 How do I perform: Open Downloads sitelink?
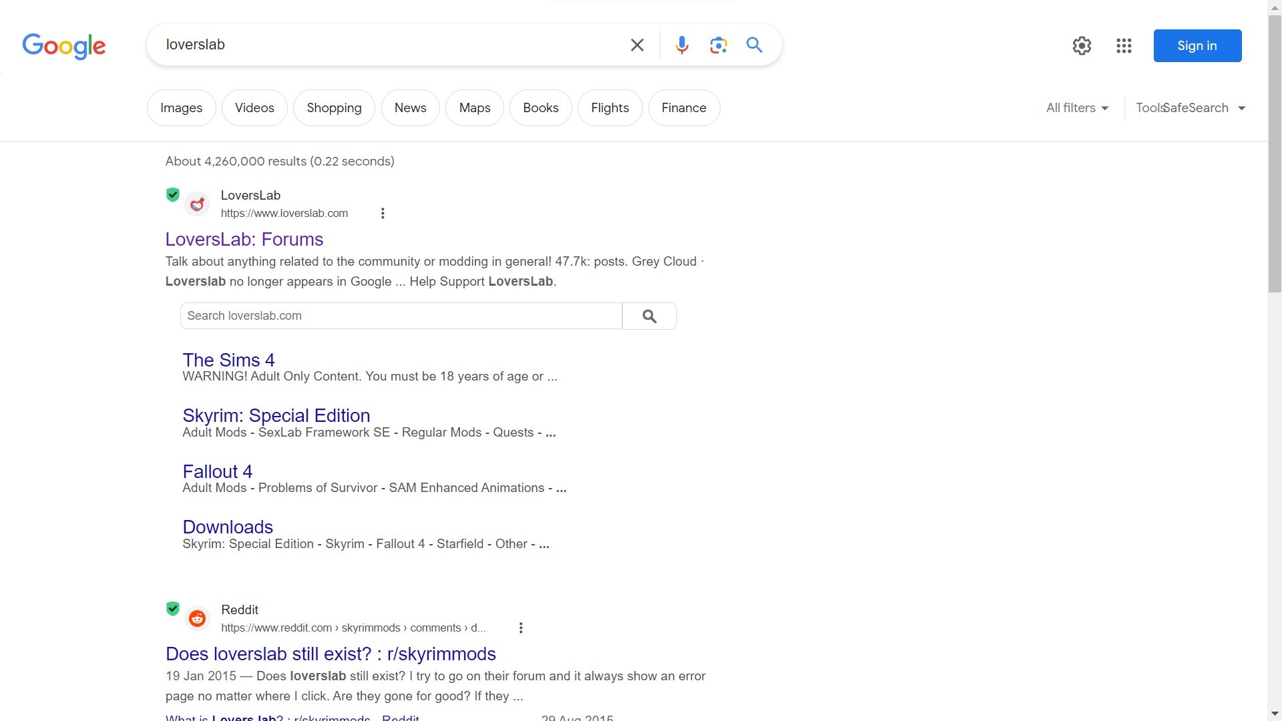pyautogui.click(x=228, y=527)
